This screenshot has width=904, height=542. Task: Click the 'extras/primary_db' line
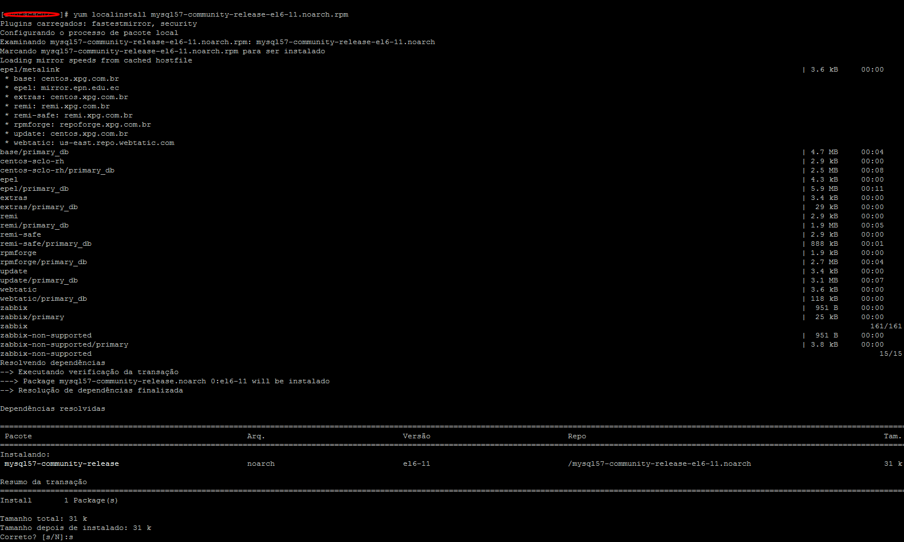tap(39, 207)
